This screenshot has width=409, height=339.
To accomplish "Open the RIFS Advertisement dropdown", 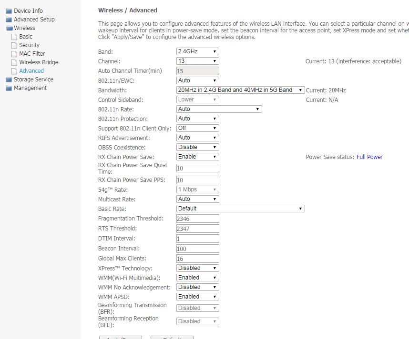I will [198, 138].
